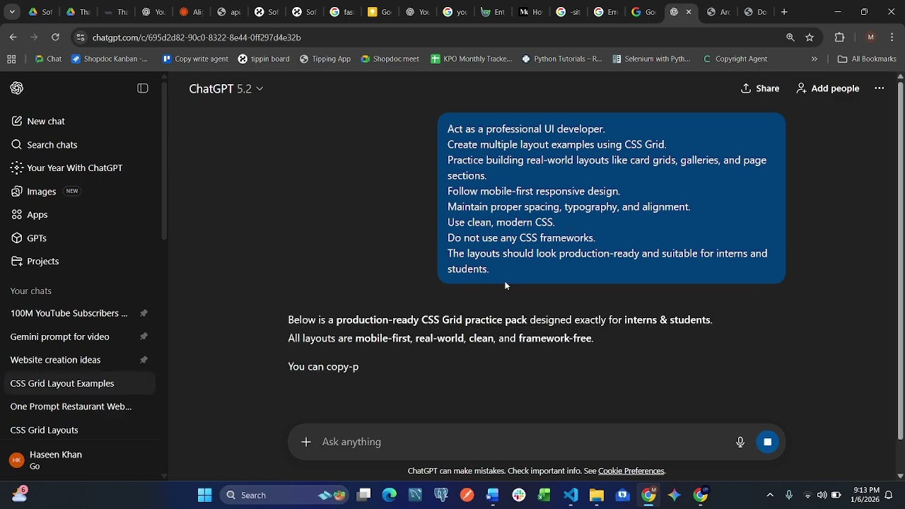
Task: Open the Selenium with Python bookmark
Action: pos(651,59)
